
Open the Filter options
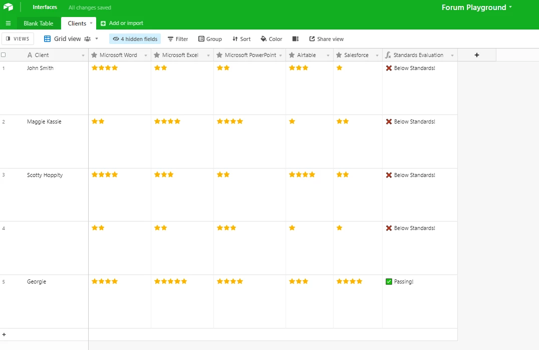click(178, 39)
